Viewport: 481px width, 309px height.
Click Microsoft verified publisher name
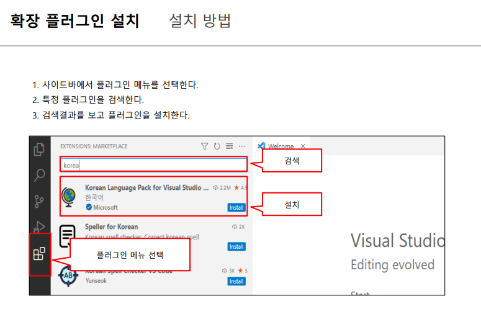point(106,207)
